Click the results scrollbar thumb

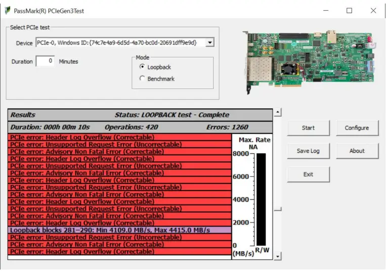coord(278,209)
